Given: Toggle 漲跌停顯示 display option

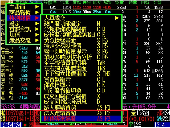Looking at the screenshot, I should [x=57, y=85].
